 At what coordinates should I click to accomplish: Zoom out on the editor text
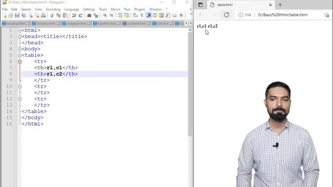pyautogui.click(x=111, y=16)
